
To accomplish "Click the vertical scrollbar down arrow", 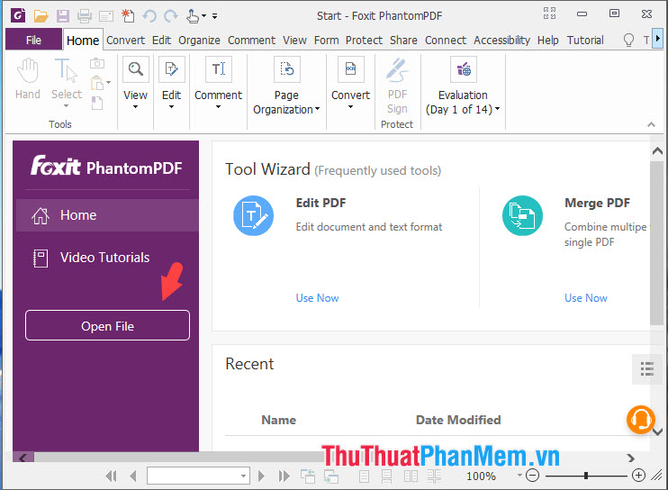I will coord(658,432).
